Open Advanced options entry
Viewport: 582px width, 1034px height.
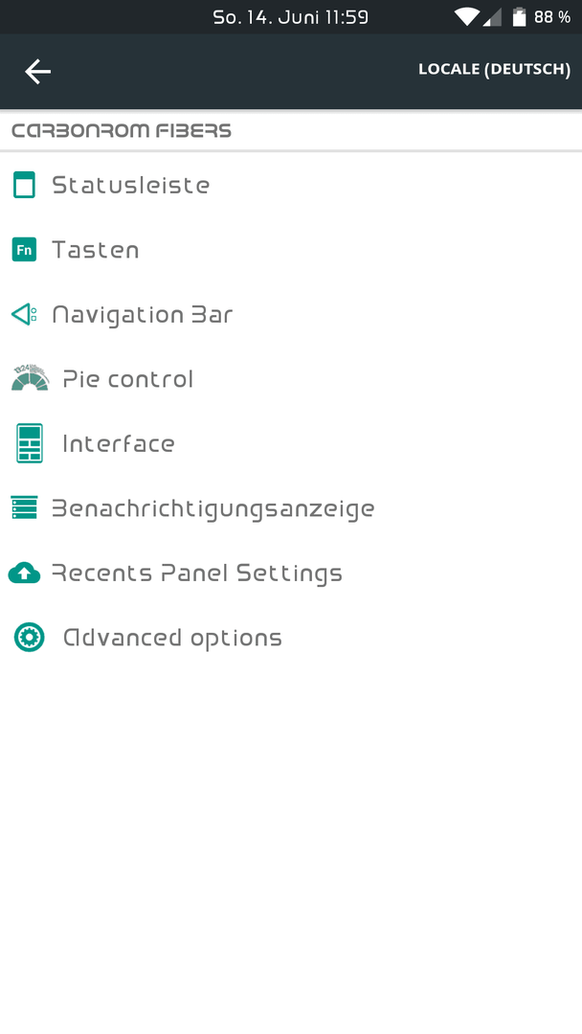(291, 638)
